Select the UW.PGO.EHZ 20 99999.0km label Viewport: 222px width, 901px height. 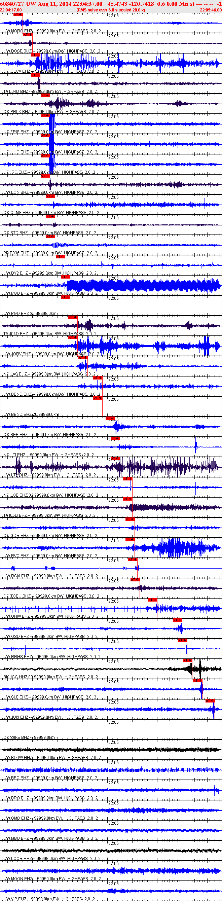pyautogui.click(x=30, y=314)
